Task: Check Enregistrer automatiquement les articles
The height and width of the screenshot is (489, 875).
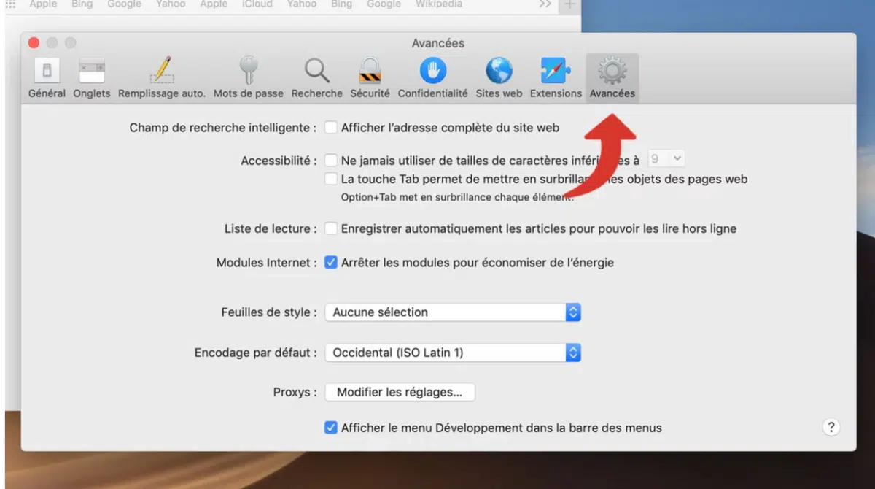Action: (331, 228)
